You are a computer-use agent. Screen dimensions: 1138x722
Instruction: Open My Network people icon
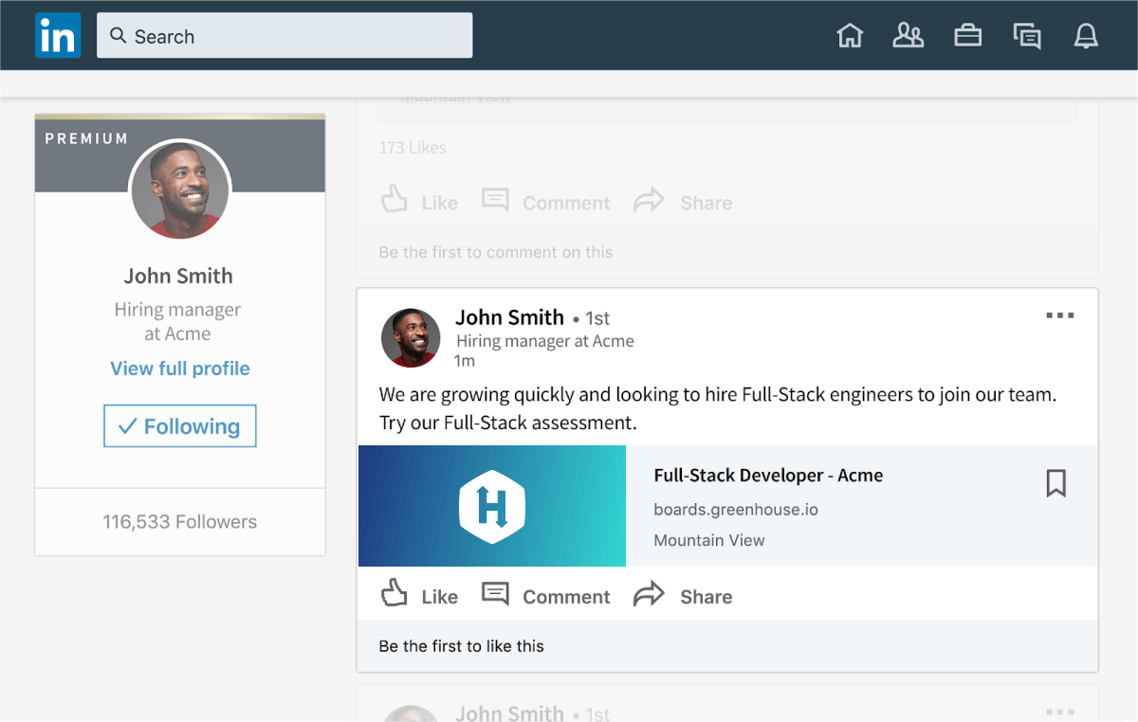[x=909, y=36]
